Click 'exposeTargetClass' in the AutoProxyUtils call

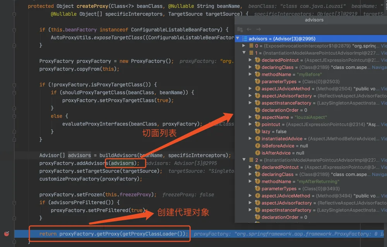click(118, 37)
